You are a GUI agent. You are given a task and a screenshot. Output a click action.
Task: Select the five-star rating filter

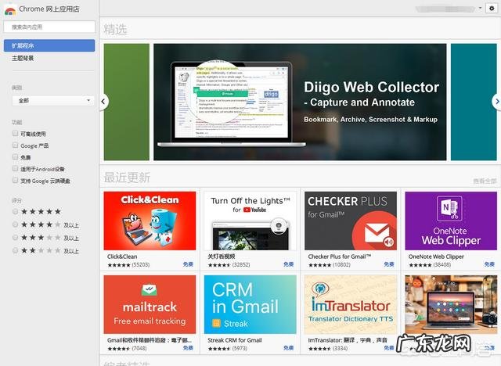click(16, 212)
